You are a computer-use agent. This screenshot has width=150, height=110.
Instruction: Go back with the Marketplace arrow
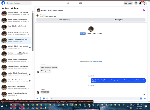(x=3, y=8)
